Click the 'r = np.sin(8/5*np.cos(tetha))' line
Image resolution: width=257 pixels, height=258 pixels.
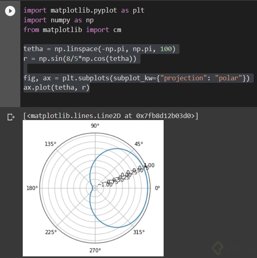80,58
